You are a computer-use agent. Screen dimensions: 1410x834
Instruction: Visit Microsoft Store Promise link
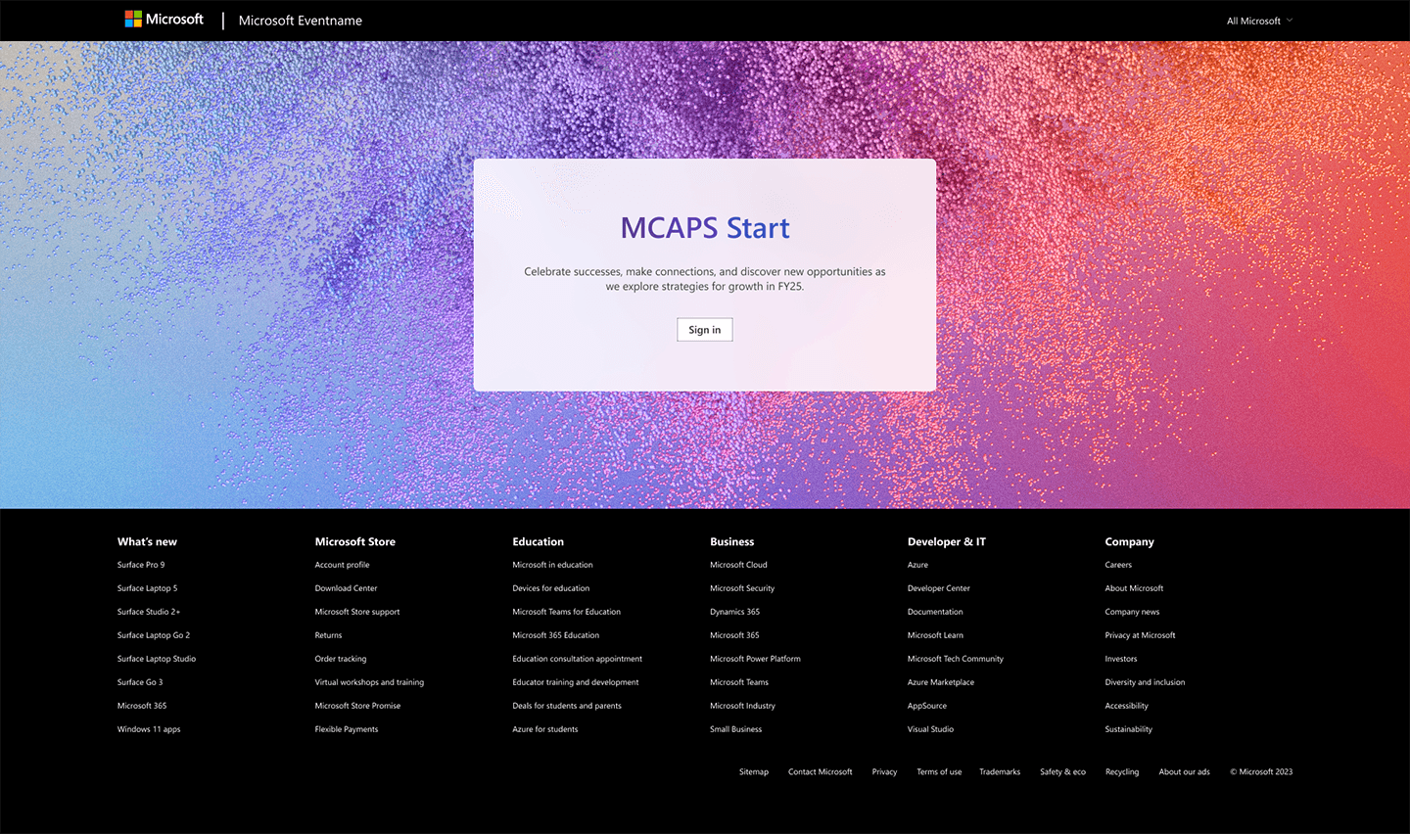click(357, 706)
